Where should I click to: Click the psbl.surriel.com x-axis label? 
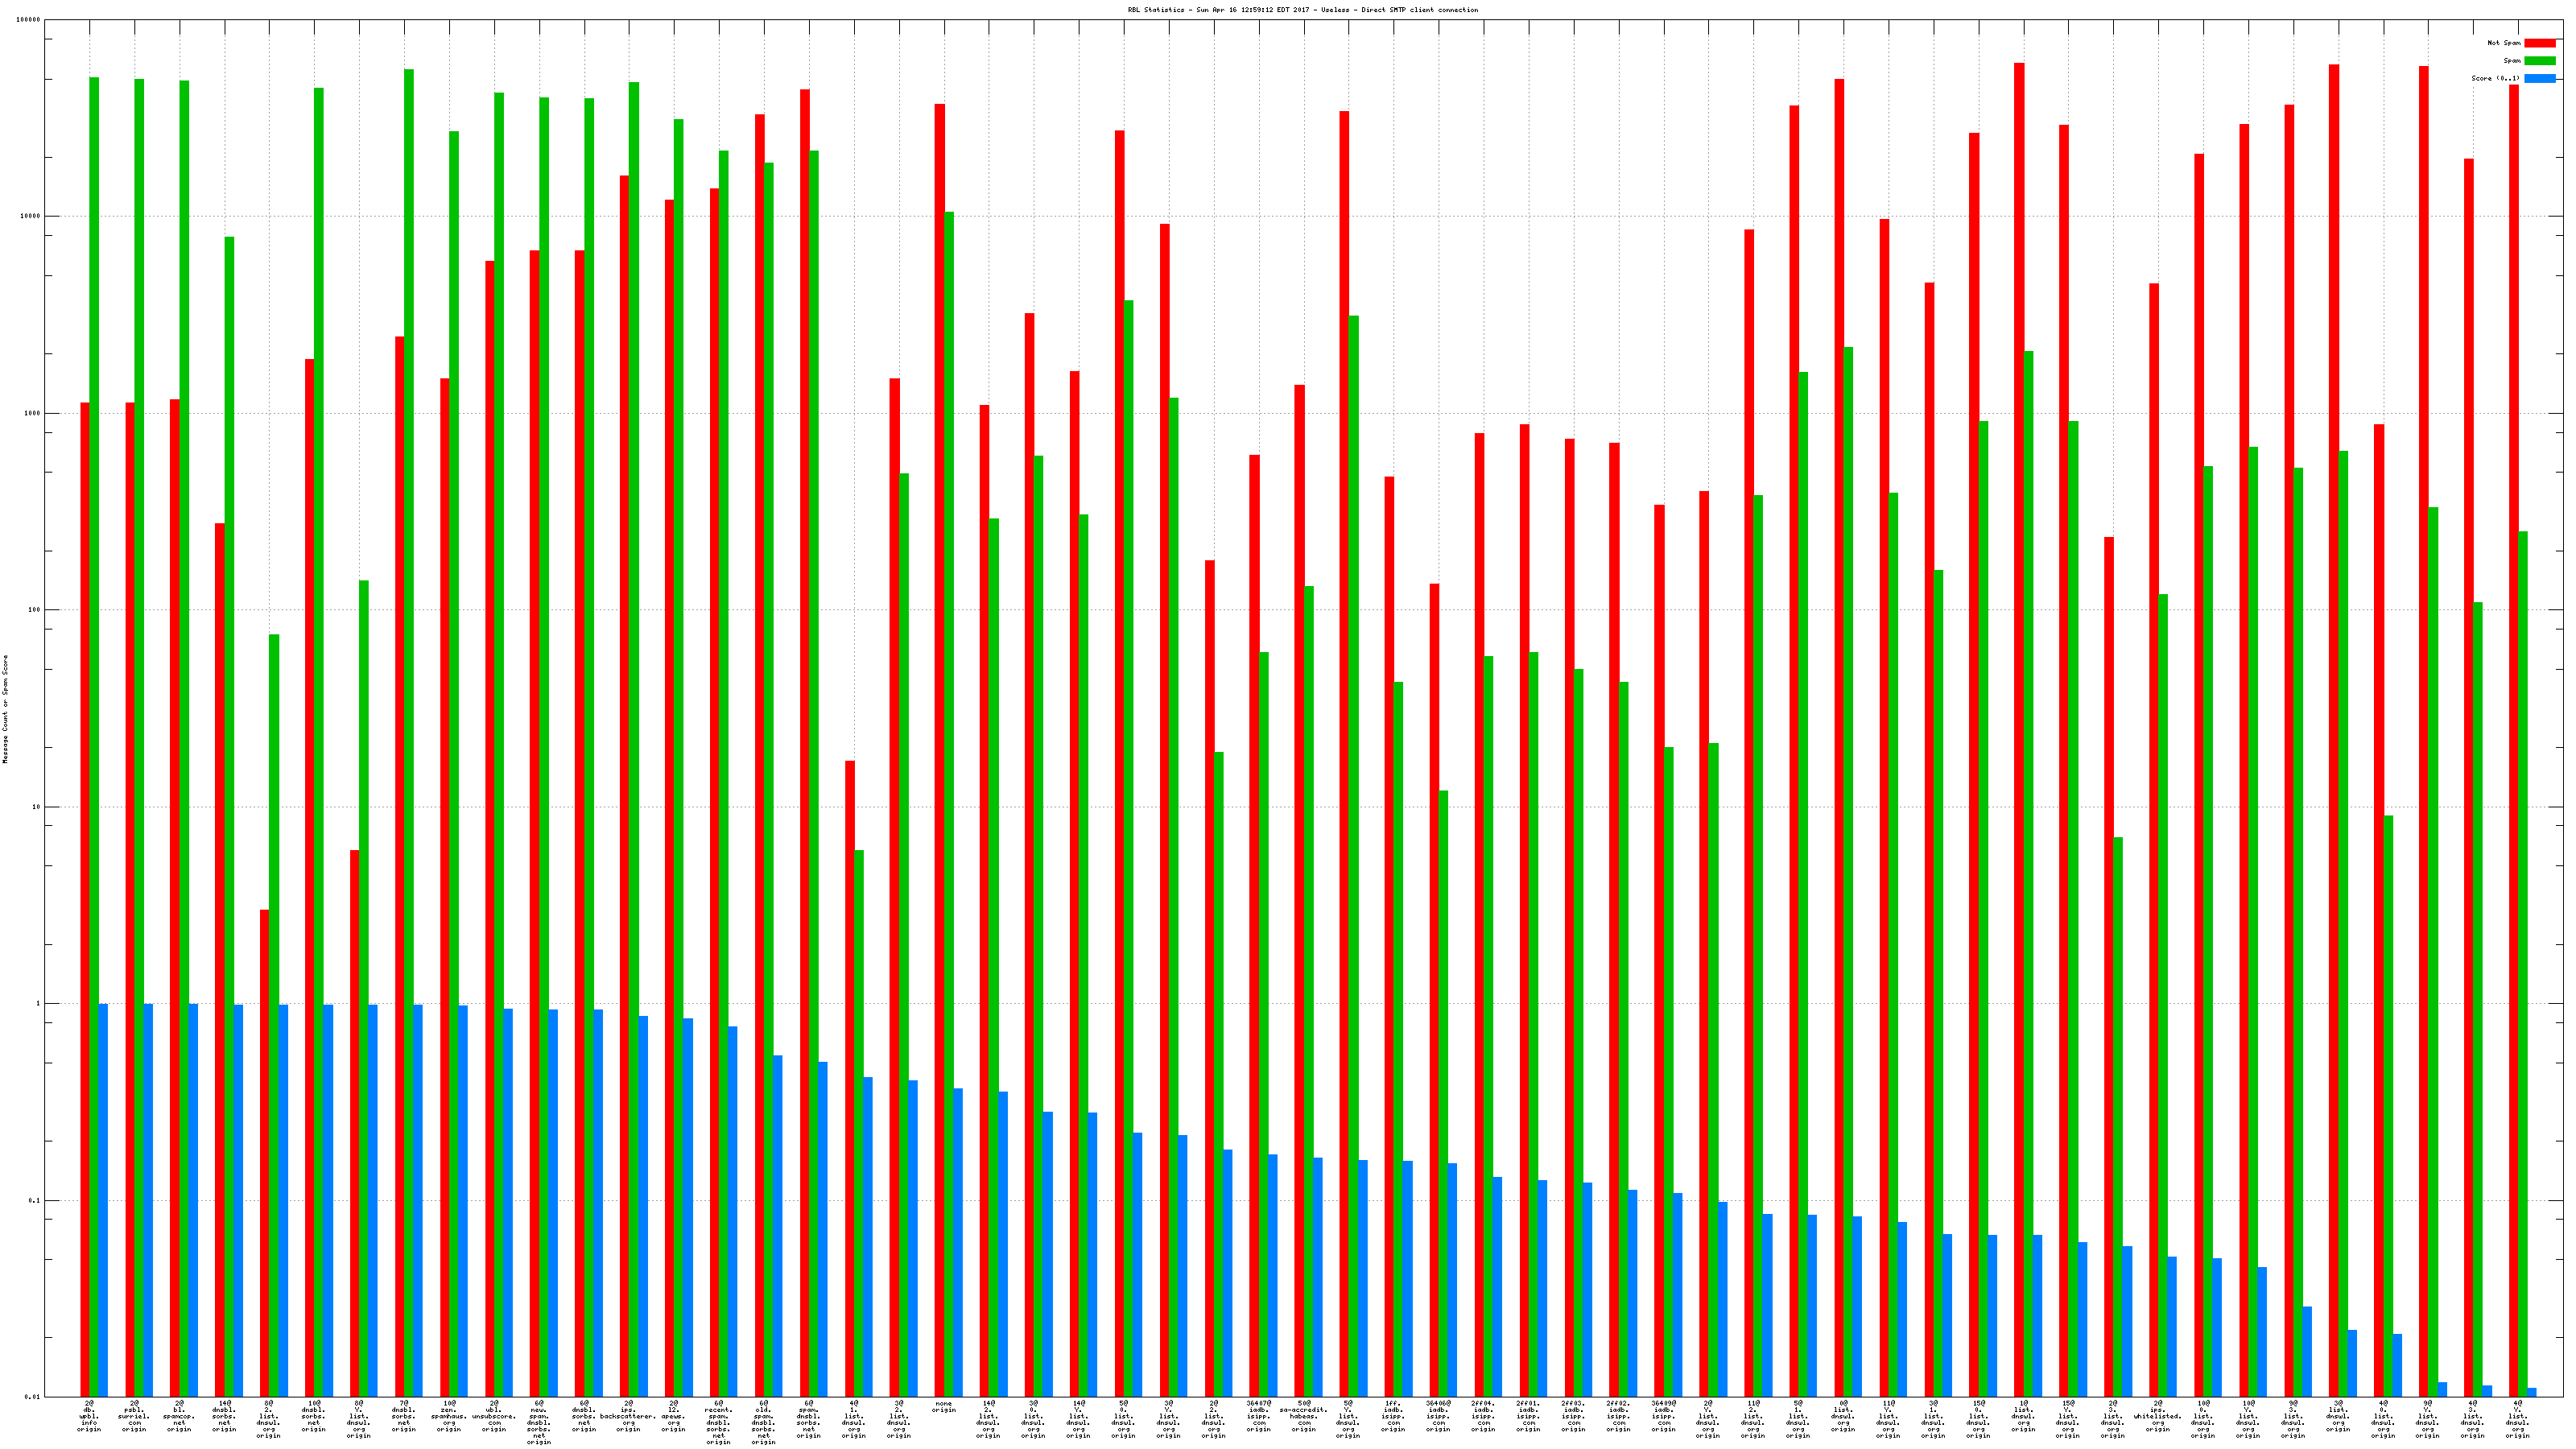click(134, 1416)
